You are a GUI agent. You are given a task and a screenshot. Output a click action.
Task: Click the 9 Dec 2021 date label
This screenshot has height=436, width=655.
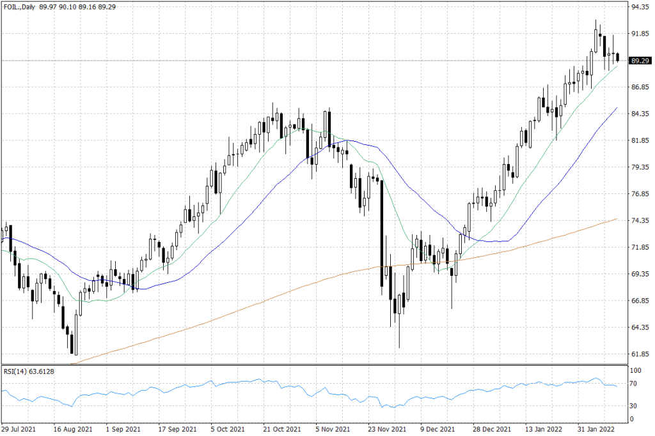[x=438, y=429]
